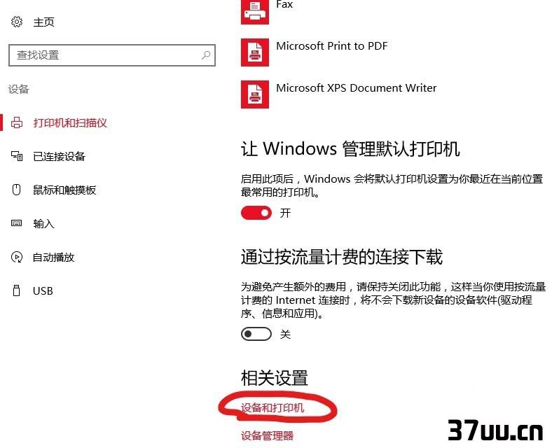Select Microsoft Print to PDF printer entry
Viewport: 552px width, 448px height.
pyautogui.click(x=331, y=45)
